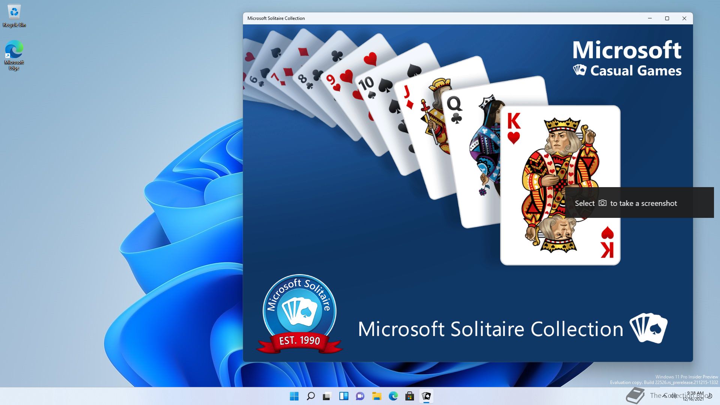Open taskbar Search magnifier
The height and width of the screenshot is (405, 720).
[x=311, y=396]
